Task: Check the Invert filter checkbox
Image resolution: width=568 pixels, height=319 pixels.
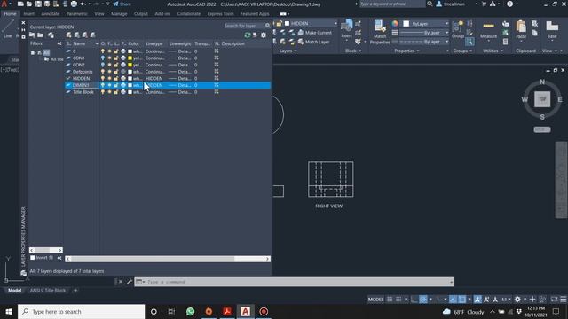Action: coord(33,258)
